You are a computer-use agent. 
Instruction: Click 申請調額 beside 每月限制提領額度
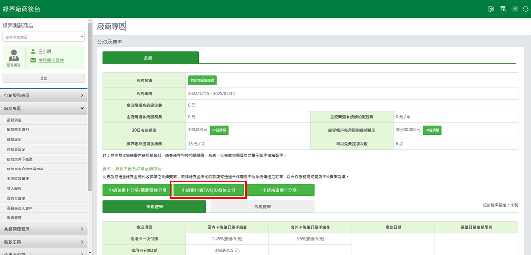432,130
